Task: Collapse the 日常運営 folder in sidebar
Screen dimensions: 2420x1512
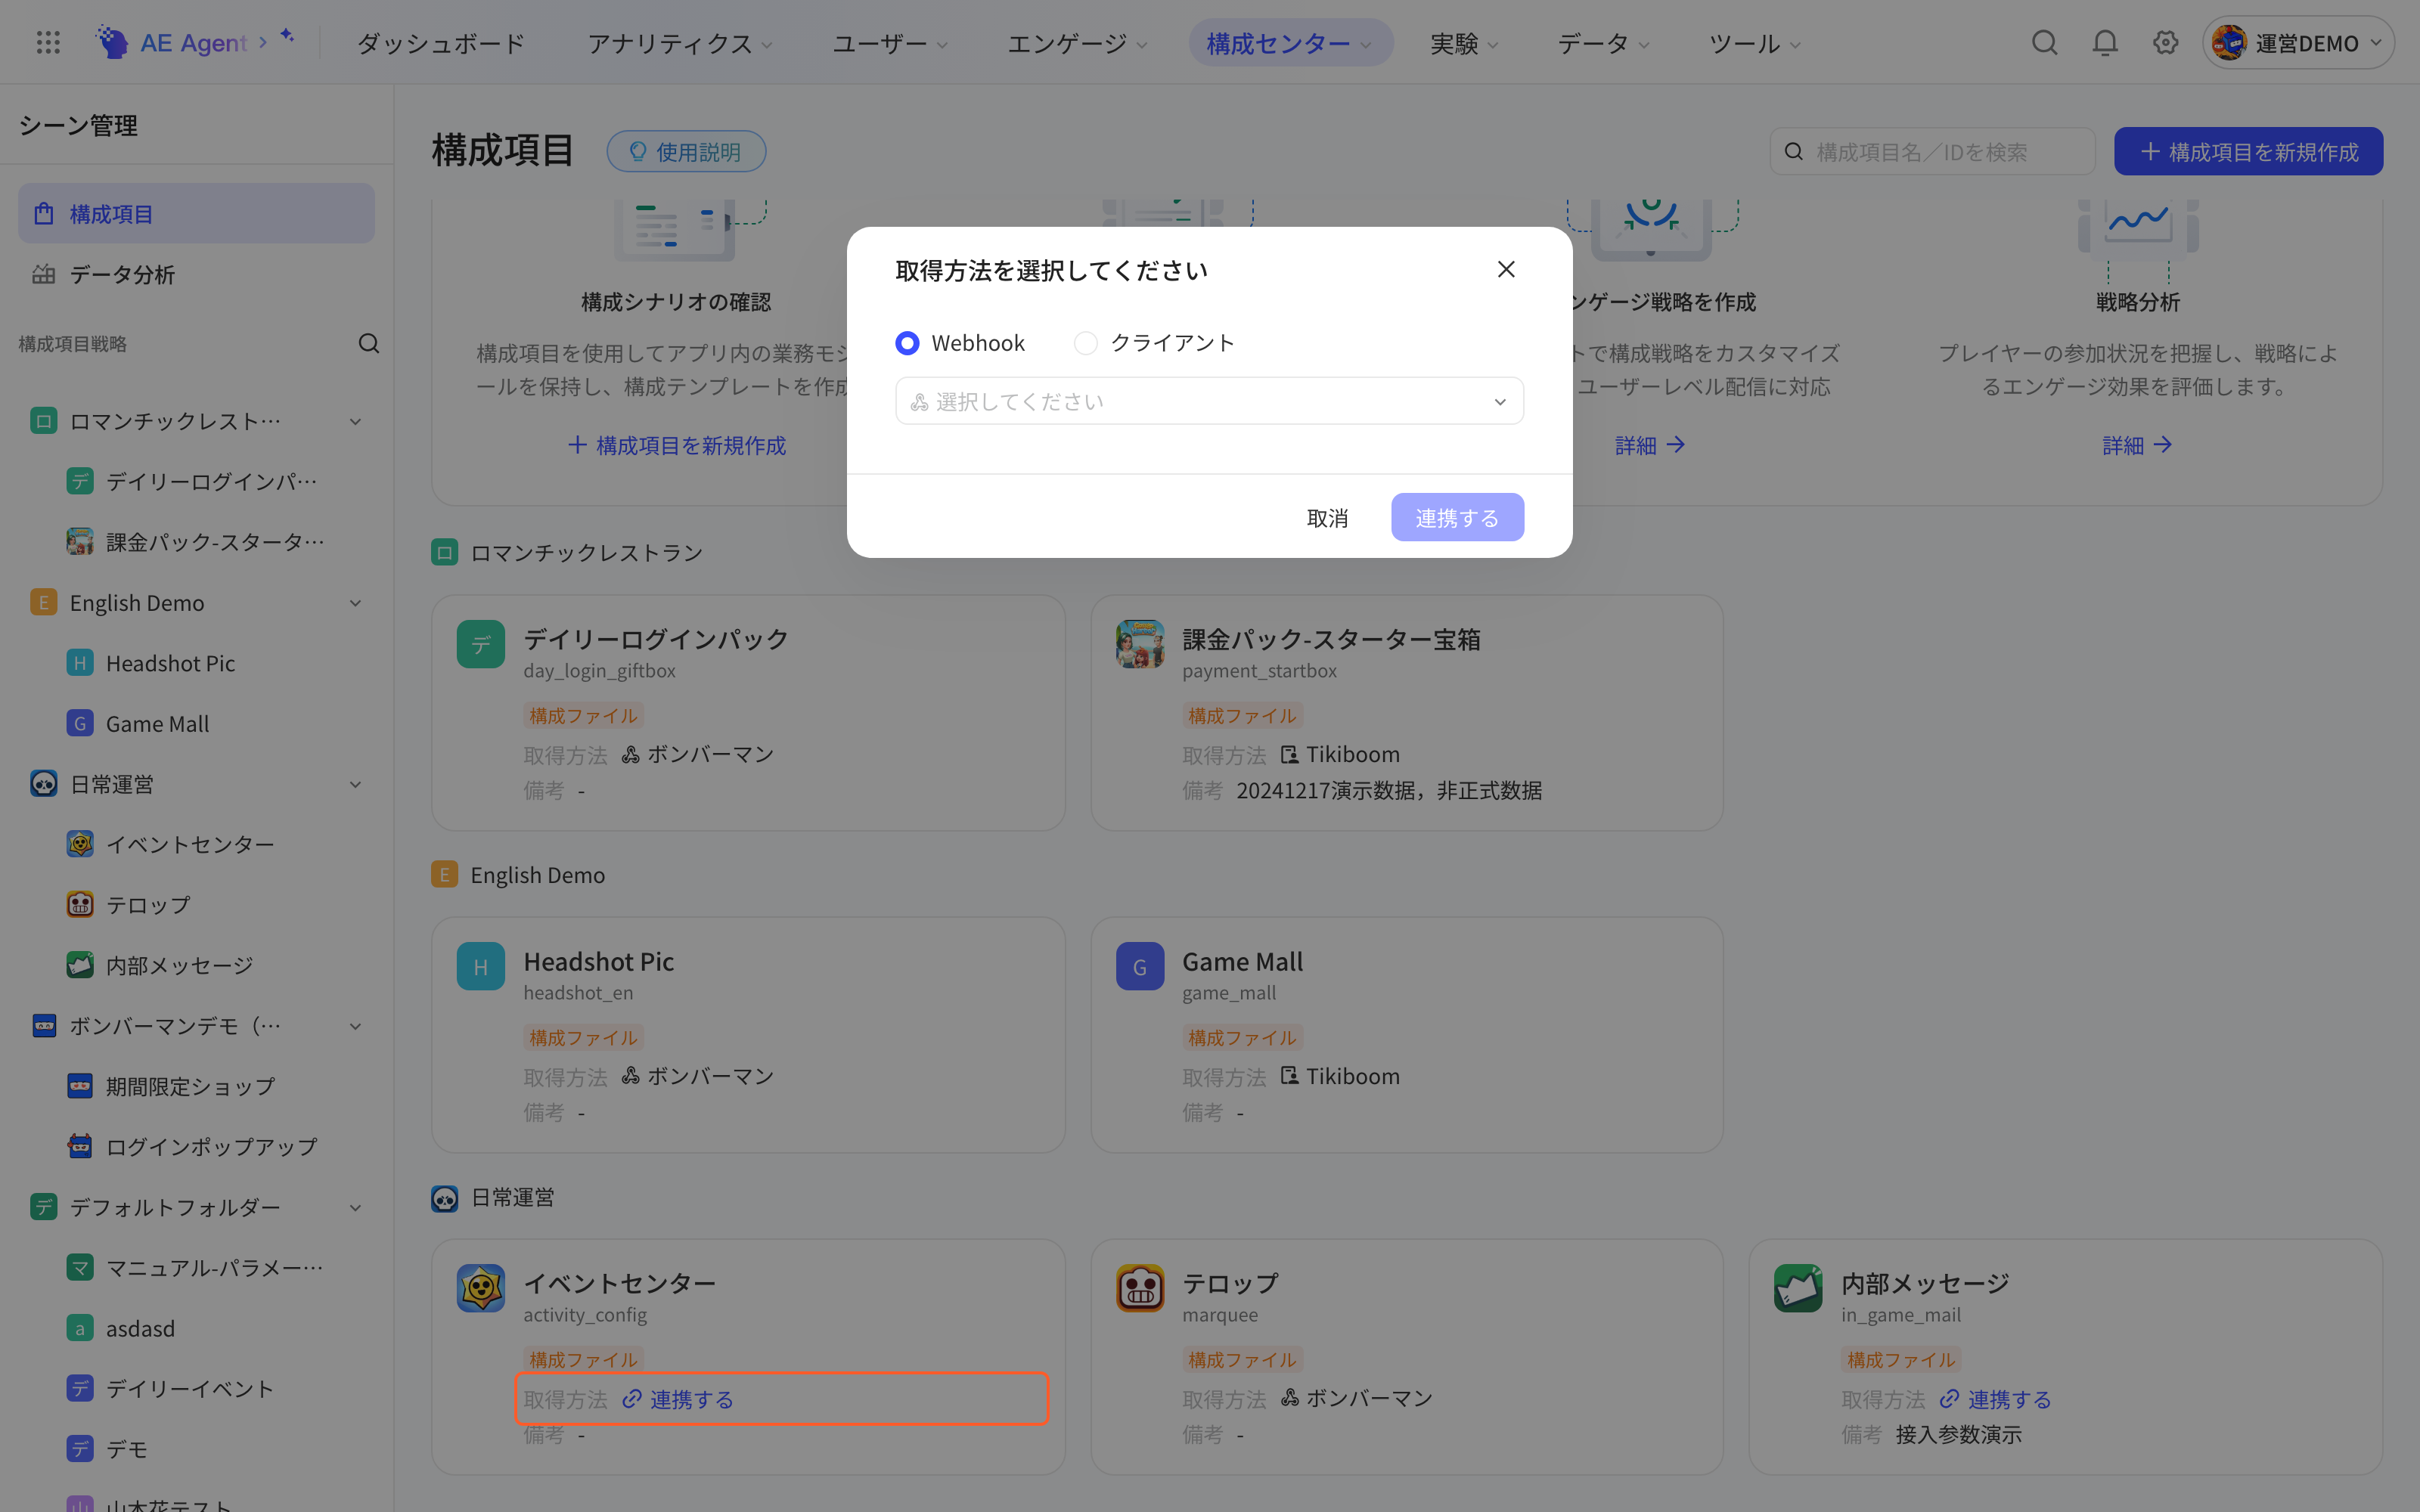Action: coord(355,785)
